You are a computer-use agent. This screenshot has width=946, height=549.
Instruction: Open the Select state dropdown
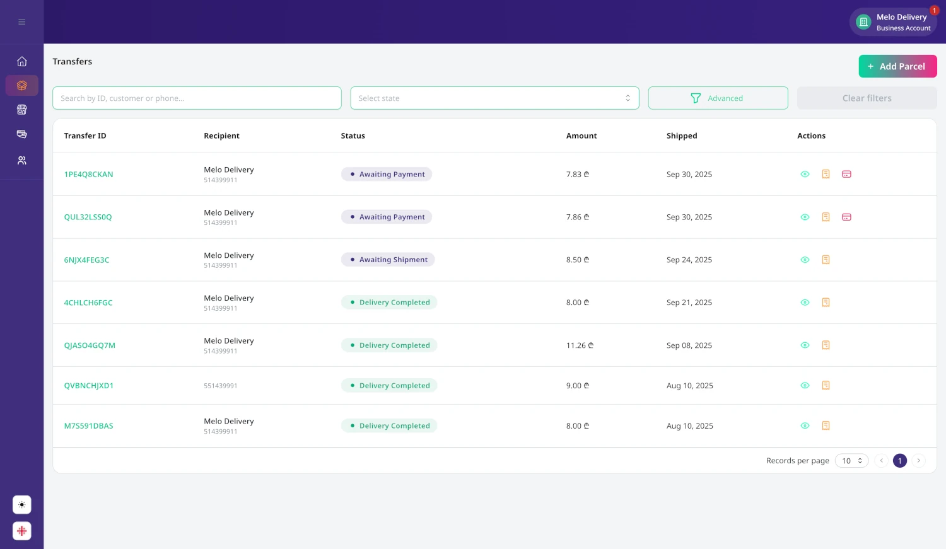click(494, 98)
